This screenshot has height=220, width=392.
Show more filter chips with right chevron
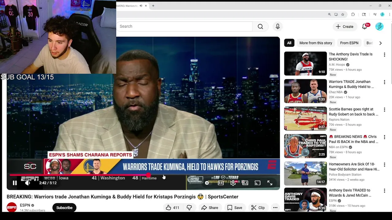(x=380, y=43)
